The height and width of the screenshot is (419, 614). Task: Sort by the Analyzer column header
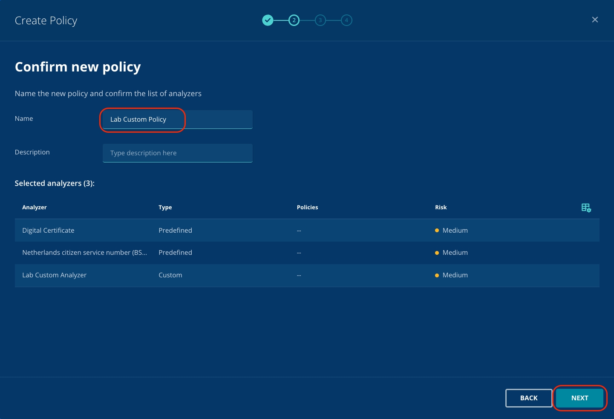tap(35, 208)
